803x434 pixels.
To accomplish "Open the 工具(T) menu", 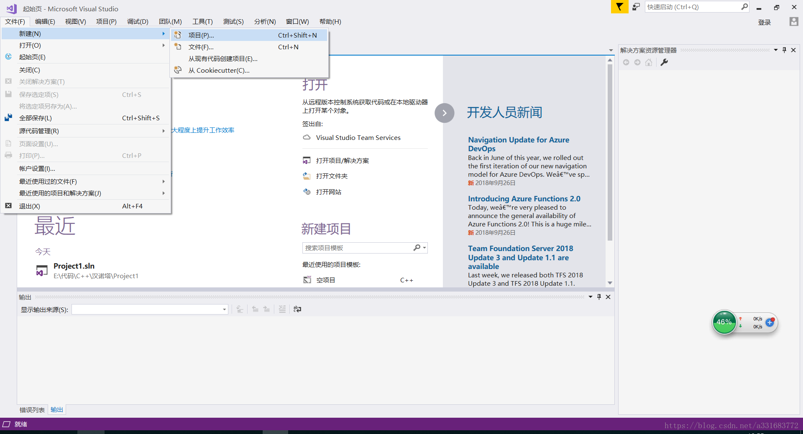I will [x=202, y=22].
